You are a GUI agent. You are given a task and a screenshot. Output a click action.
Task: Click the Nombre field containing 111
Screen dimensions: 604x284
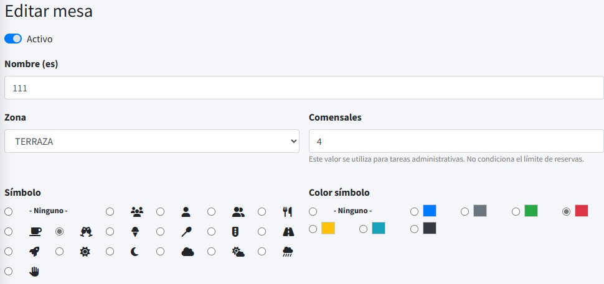pos(304,88)
